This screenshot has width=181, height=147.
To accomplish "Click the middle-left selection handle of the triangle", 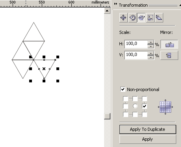I will coord(30,69).
